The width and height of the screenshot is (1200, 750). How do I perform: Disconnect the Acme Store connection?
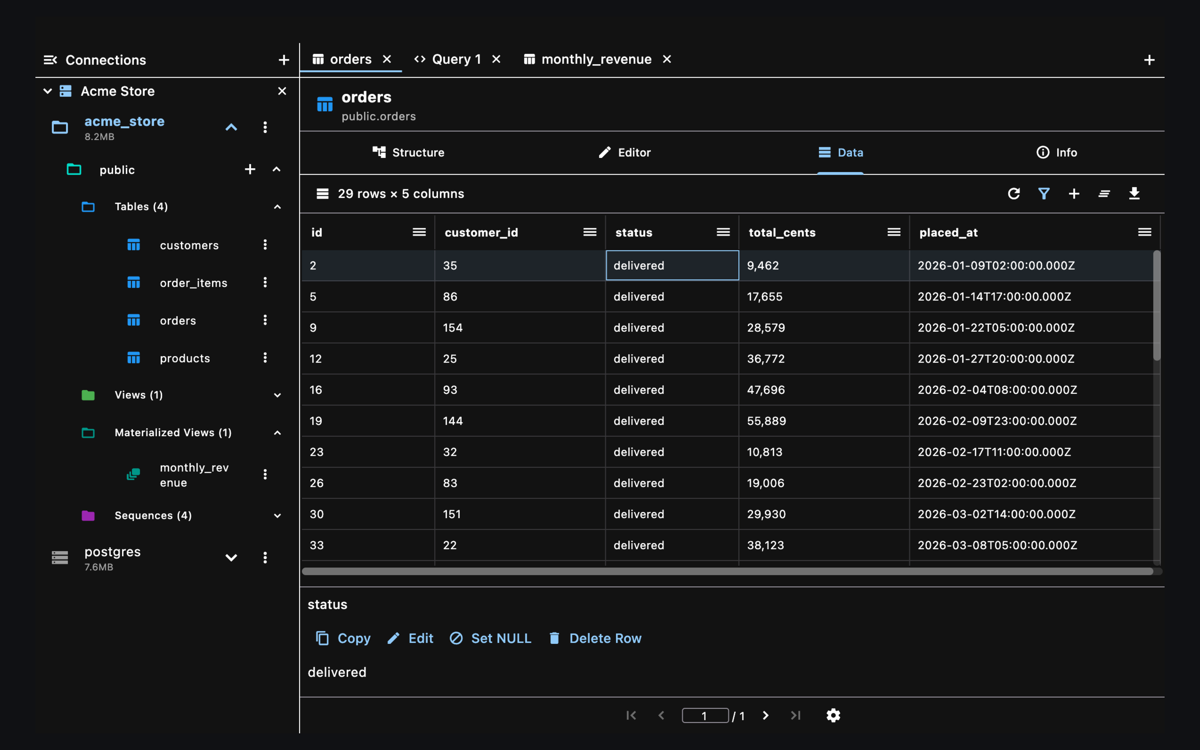click(282, 91)
